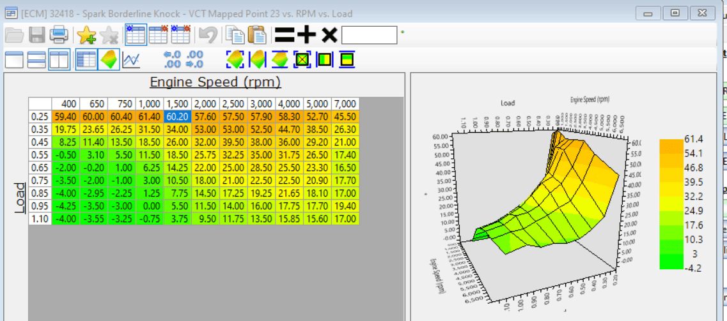Remove favorite star with X icon

(109, 35)
